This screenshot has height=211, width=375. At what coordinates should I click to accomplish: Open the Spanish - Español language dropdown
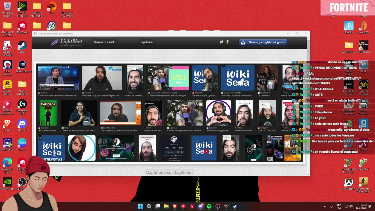point(105,42)
